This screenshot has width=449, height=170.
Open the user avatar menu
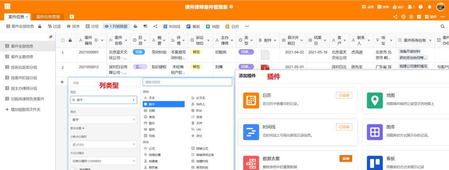[x=441, y=7]
